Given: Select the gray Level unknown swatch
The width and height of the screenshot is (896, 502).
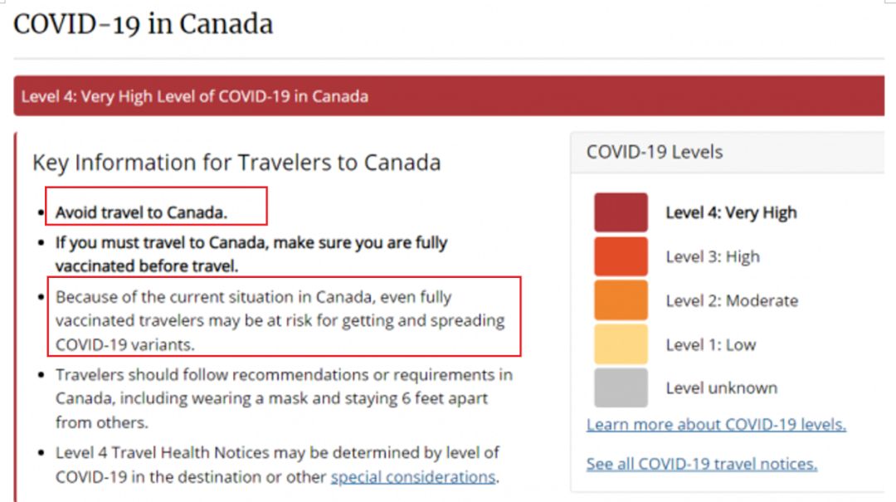Looking at the screenshot, I should [x=621, y=387].
